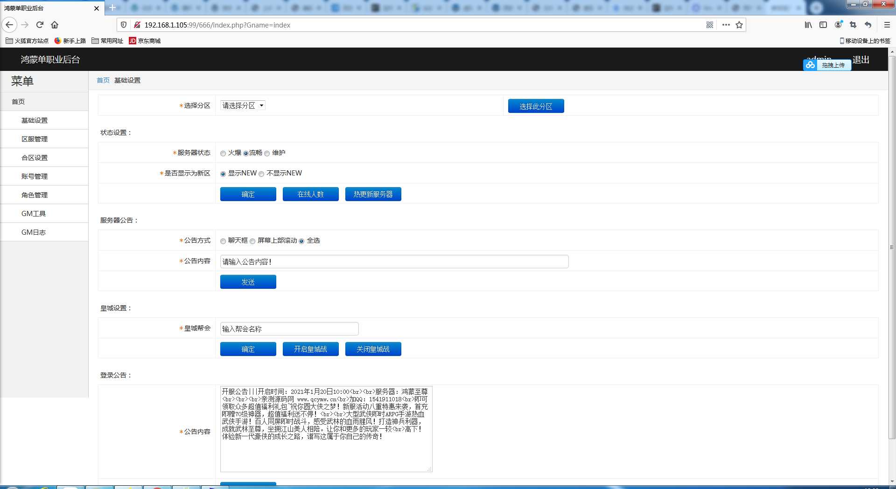The height and width of the screenshot is (489, 896).
Task: Set server status to 维护
Action: click(267, 154)
